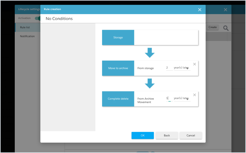Screen dimensions: 246x153
Task: Select the Move to archive step label
Action: tap(118, 68)
